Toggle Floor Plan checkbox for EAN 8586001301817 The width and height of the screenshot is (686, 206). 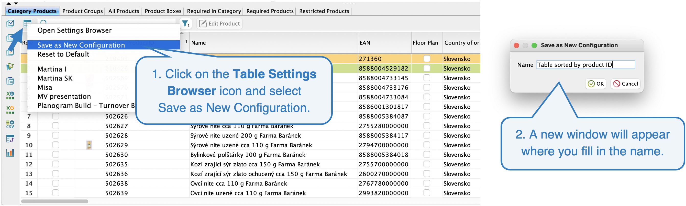(427, 107)
